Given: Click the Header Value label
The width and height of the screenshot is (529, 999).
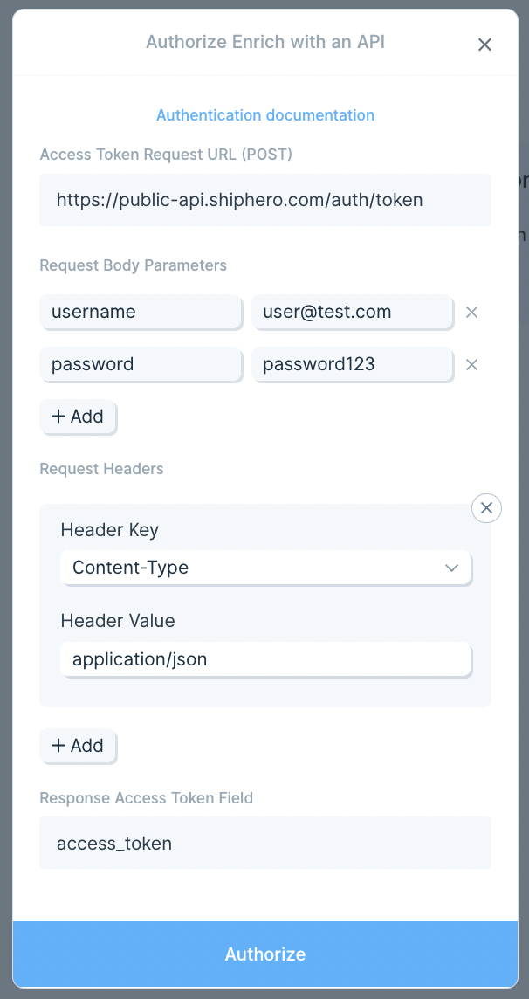Looking at the screenshot, I should pyautogui.click(x=117, y=621).
